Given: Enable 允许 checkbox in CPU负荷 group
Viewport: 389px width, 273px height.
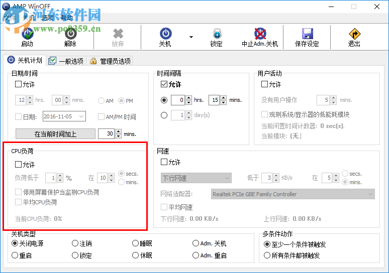Looking at the screenshot, I should [19, 164].
